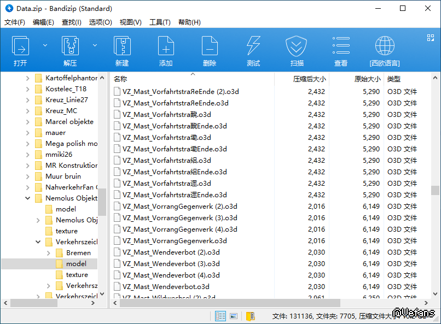
Task: Open dropdown arrow next to 打开 button
Action: point(45,45)
